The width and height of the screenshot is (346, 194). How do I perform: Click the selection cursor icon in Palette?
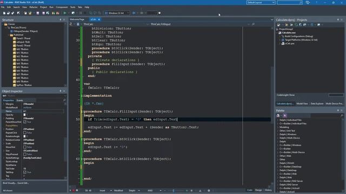tap(285, 115)
